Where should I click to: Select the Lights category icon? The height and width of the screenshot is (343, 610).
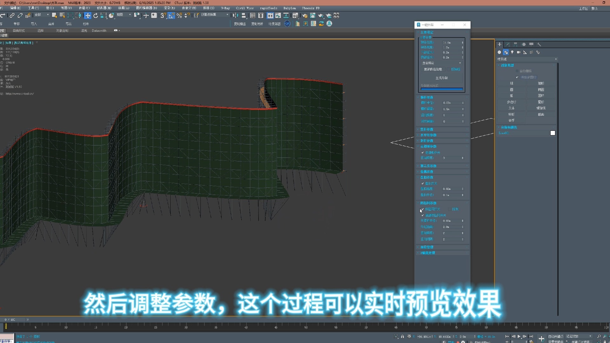[512, 52]
